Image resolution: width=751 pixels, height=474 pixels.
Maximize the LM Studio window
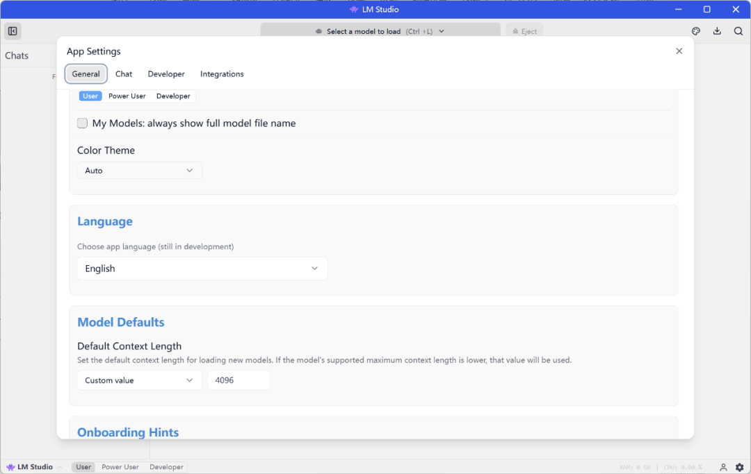click(707, 9)
